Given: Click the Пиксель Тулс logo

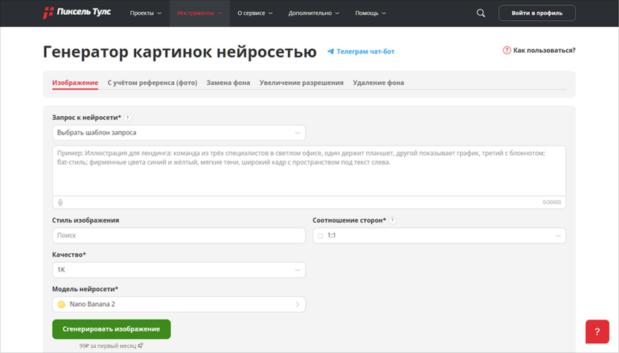Looking at the screenshot, I should (77, 13).
